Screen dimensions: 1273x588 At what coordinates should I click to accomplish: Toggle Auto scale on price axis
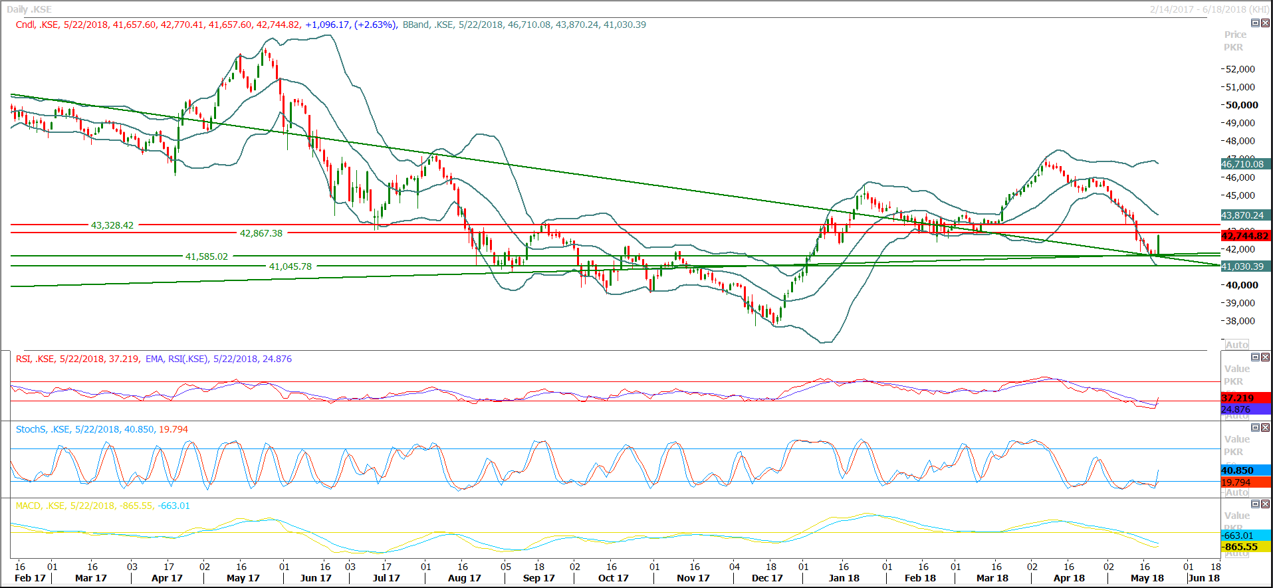[x=1236, y=344]
